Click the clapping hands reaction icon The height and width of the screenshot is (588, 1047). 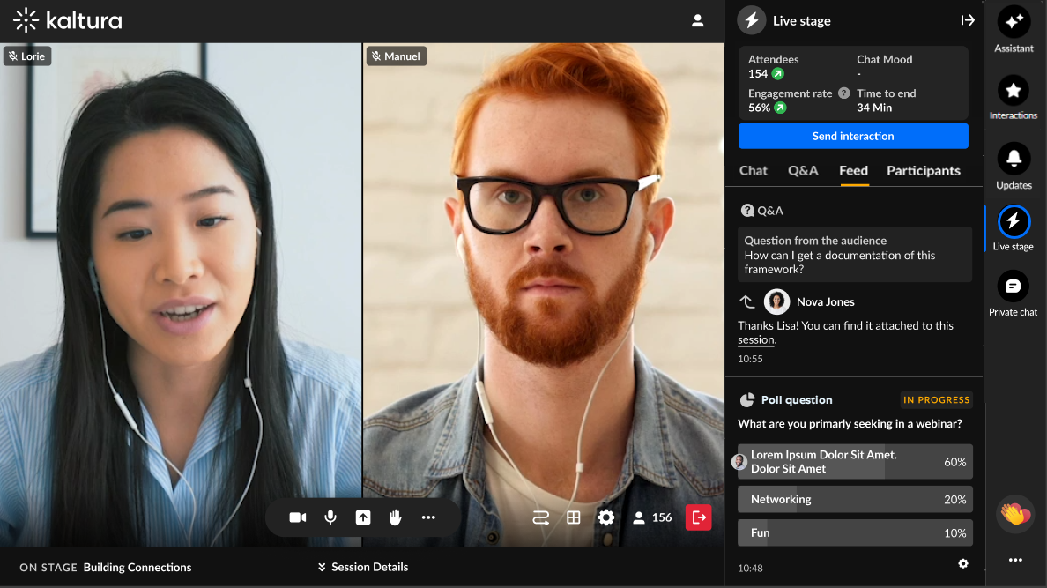point(1015,515)
